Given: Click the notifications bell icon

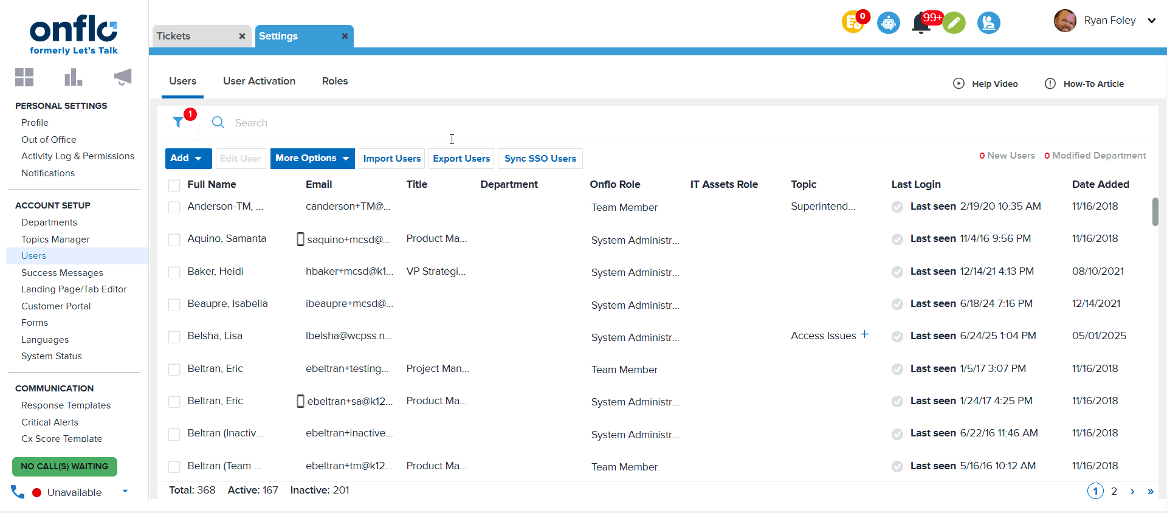Looking at the screenshot, I should click(921, 23).
